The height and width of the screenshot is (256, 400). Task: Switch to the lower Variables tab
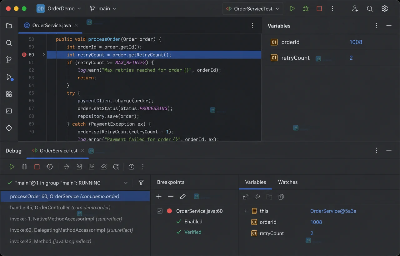pos(256,182)
